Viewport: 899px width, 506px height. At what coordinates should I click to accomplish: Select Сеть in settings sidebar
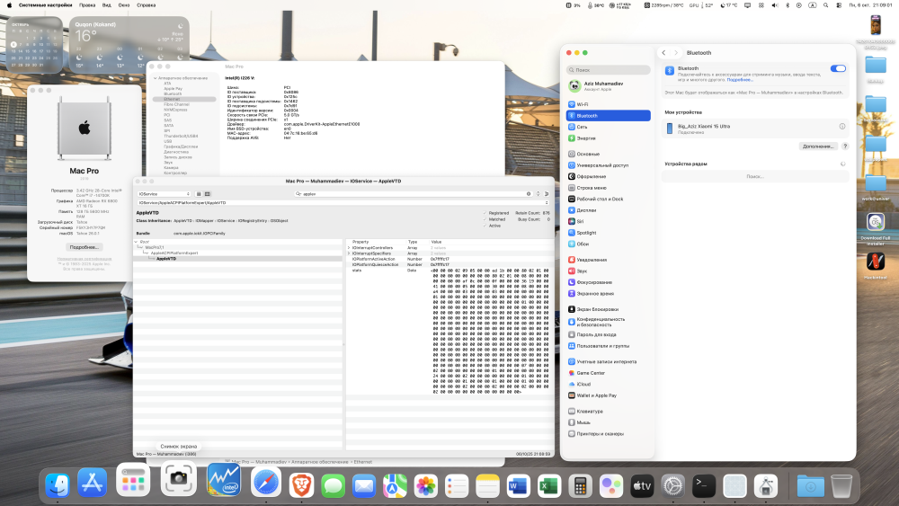(609, 127)
